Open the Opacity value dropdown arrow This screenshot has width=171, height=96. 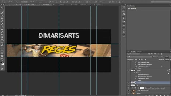pyautogui.click(x=170, y=57)
